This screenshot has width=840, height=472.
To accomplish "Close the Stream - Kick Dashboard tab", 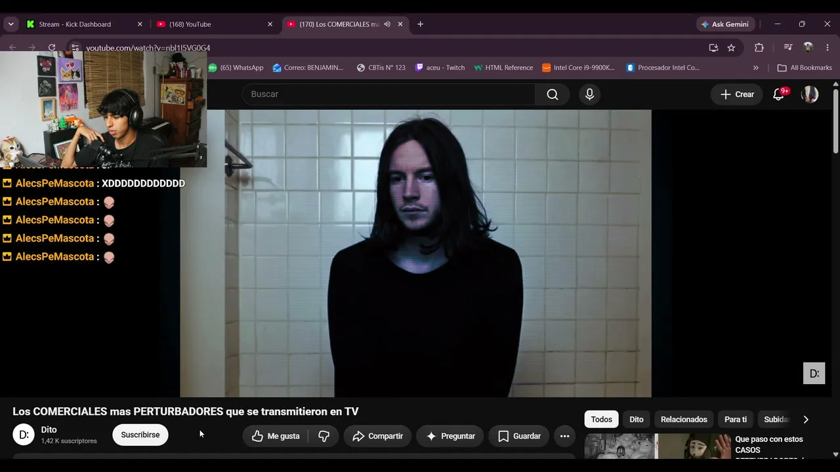I will [140, 24].
